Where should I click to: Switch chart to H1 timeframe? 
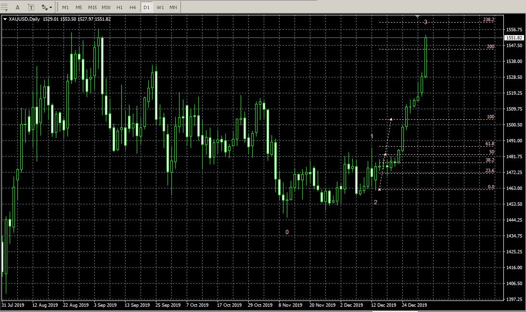(119, 7)
